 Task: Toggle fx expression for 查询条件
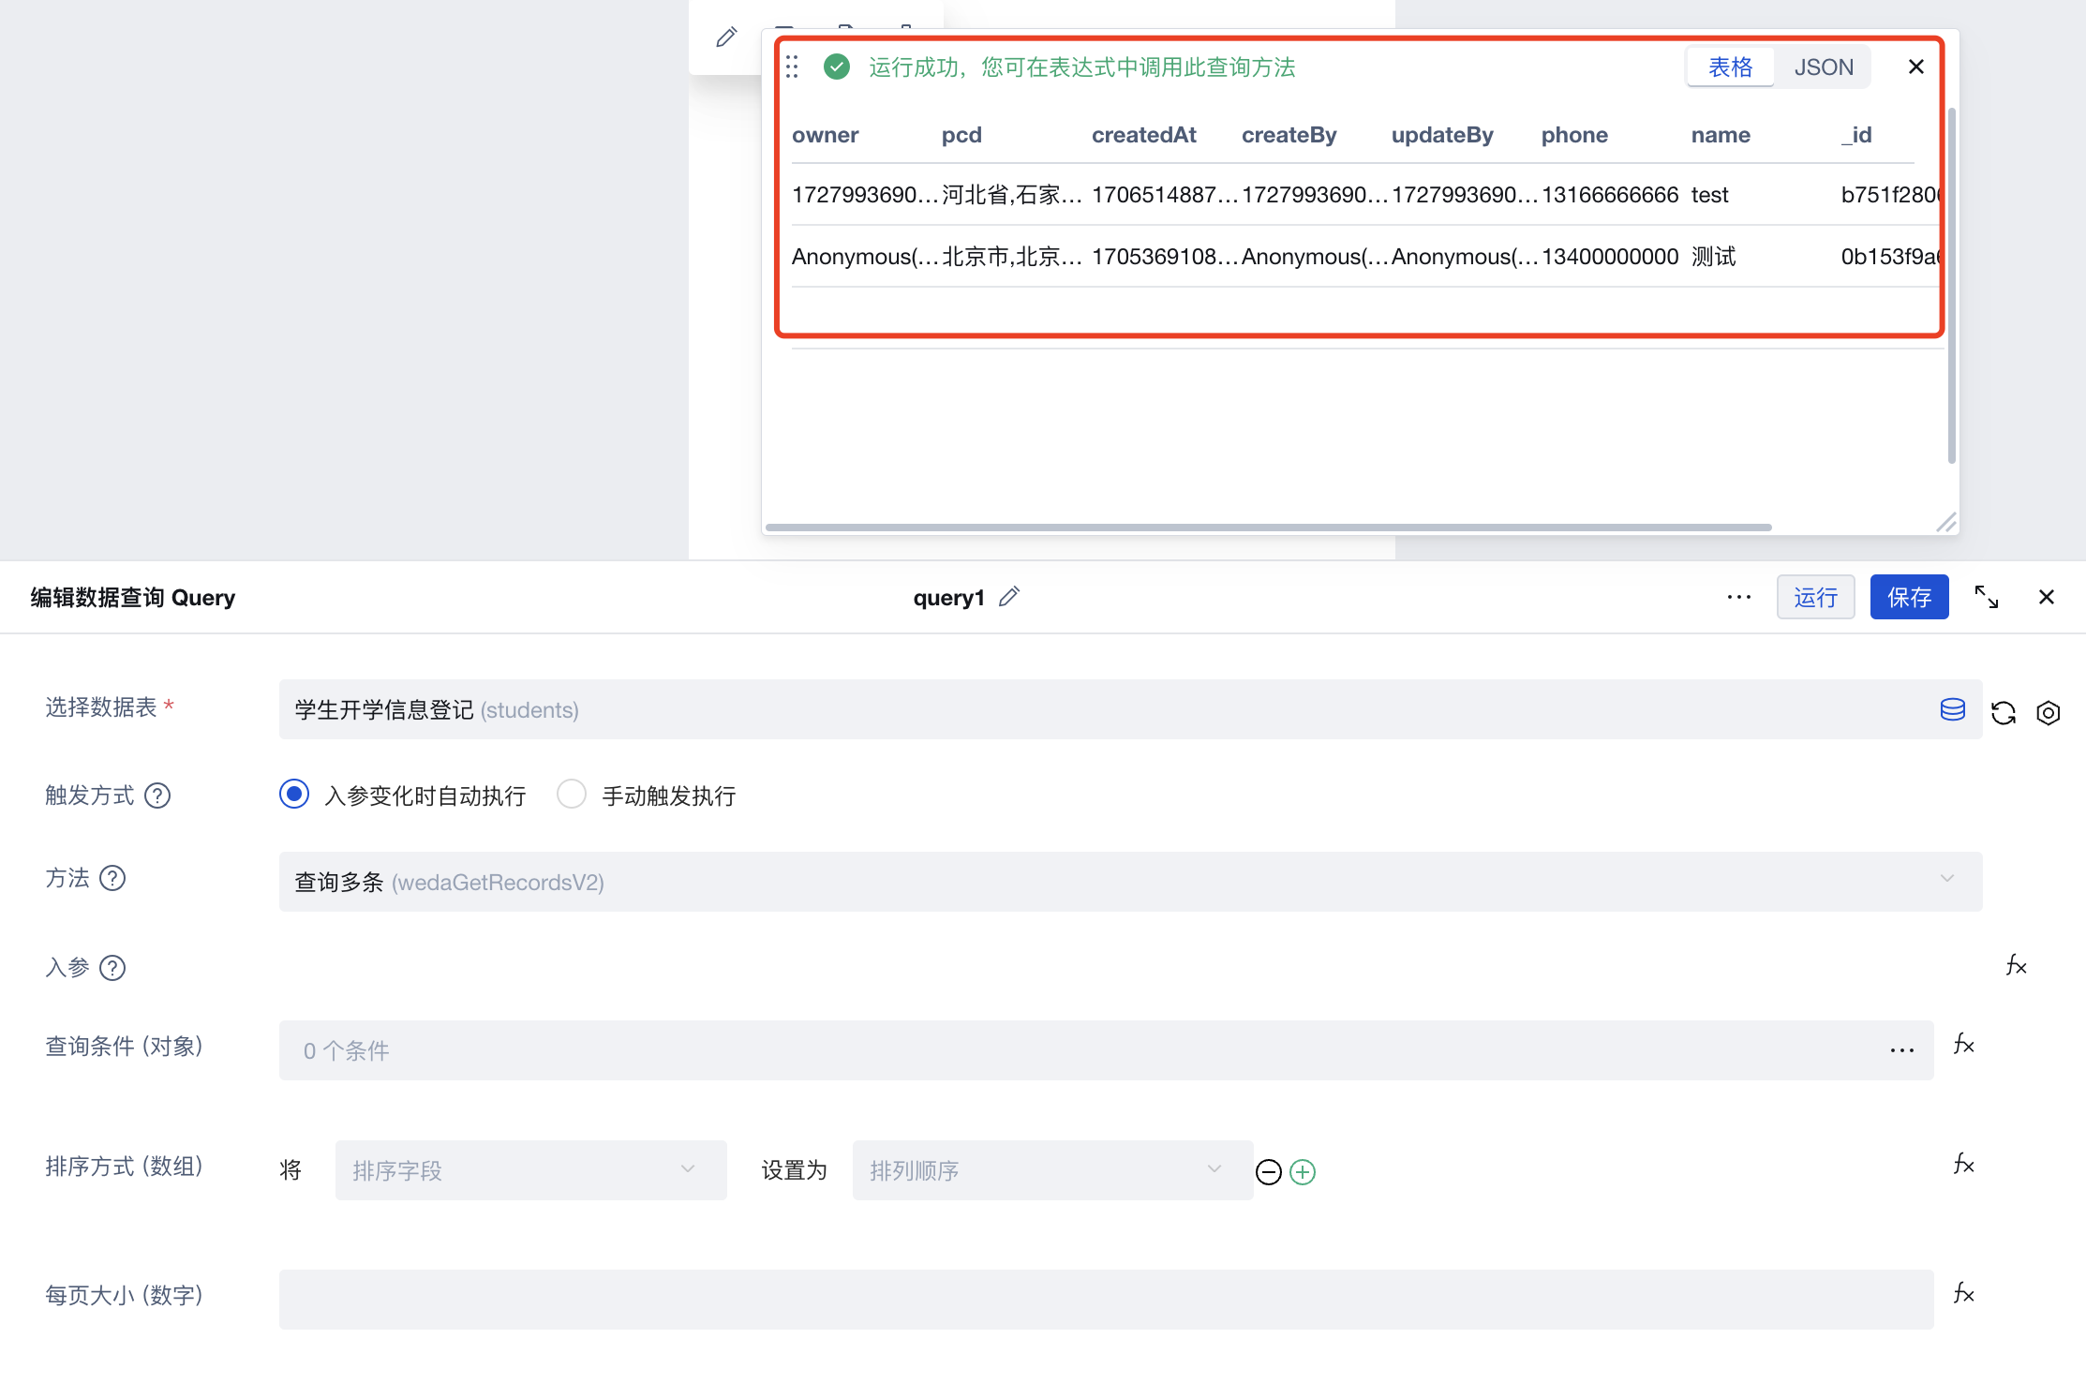pos(1964,1045)
